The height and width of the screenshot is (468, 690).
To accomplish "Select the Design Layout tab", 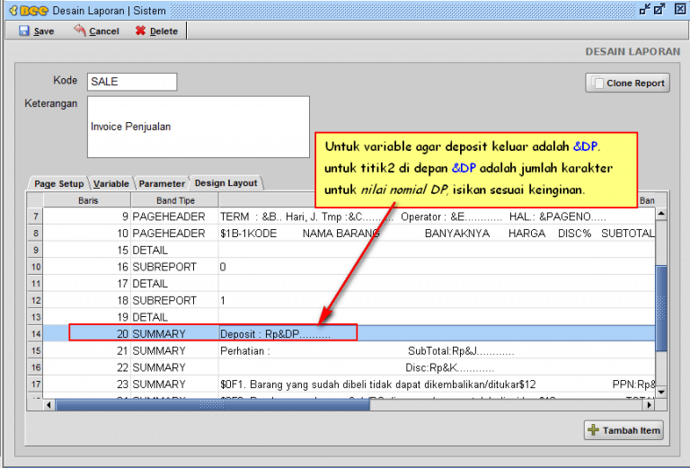I will pos(226,182).
